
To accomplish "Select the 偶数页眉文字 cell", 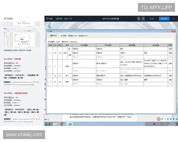I will tap(108, 76).
